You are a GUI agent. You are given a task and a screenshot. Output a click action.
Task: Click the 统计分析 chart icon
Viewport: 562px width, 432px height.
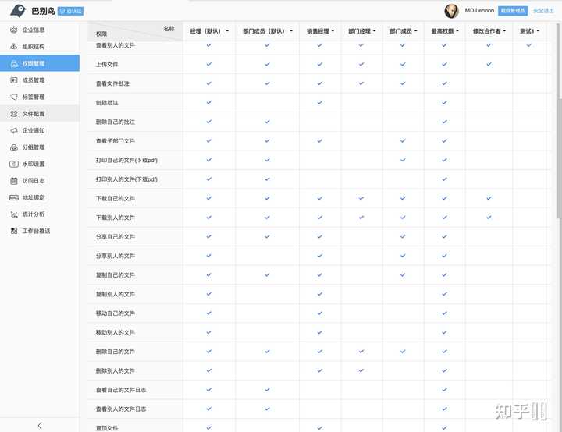(x=13, y=214)
